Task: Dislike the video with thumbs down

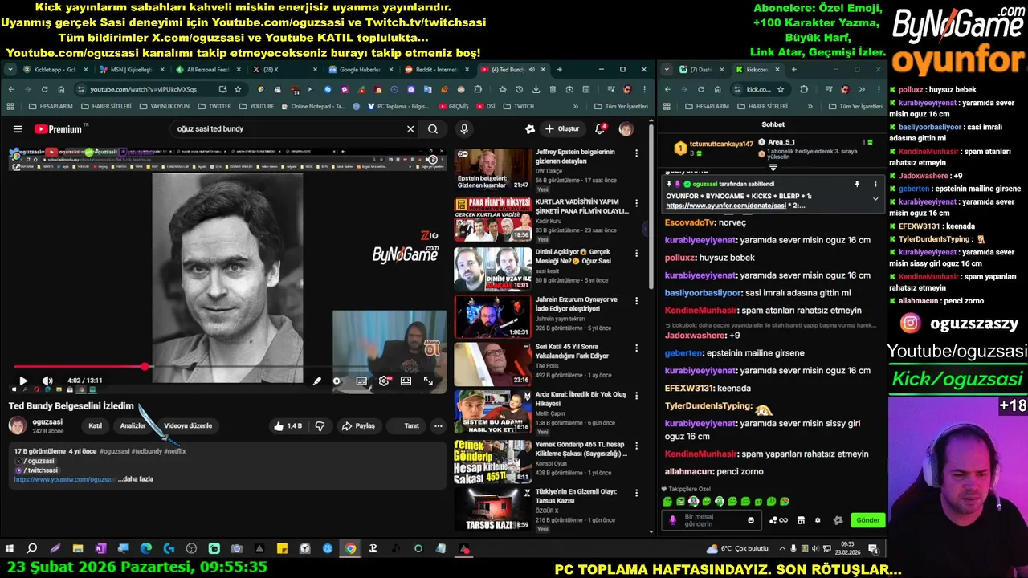Action: point(320,426)
